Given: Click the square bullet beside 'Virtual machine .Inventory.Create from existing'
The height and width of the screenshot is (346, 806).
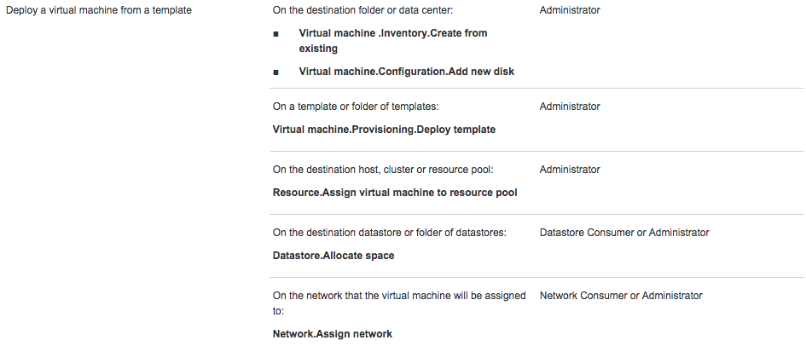Looking at the screenshot, I should click(x=275, y=33).
